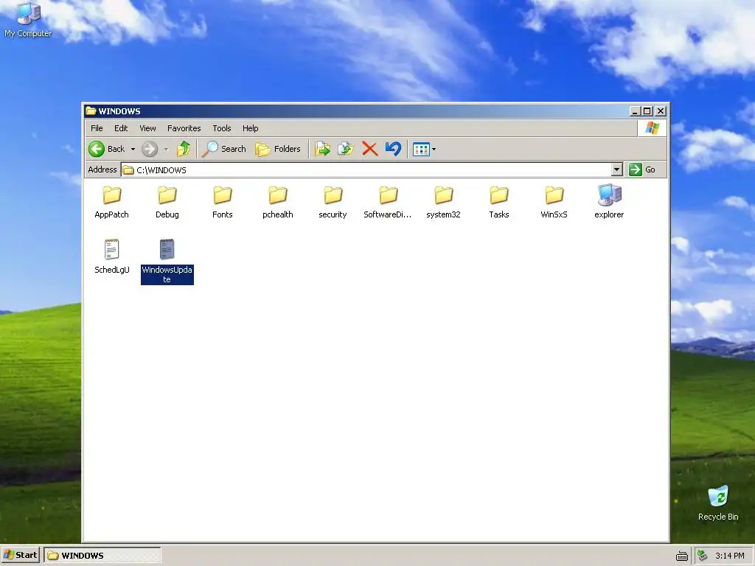Open the Edit menu
Image resolution: width=755 pixels, height=566 pixels.
coord(121,128)
